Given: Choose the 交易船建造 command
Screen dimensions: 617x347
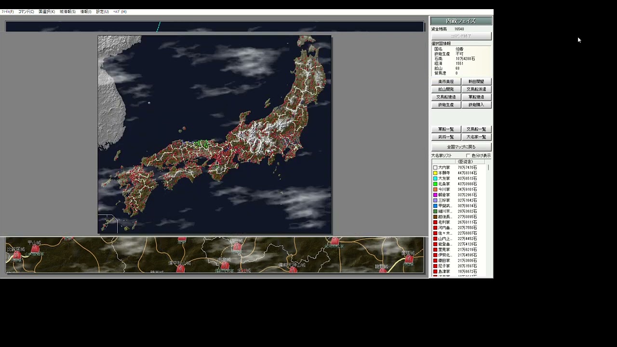Looking at the screenshot, I should (x=446, y=97).
